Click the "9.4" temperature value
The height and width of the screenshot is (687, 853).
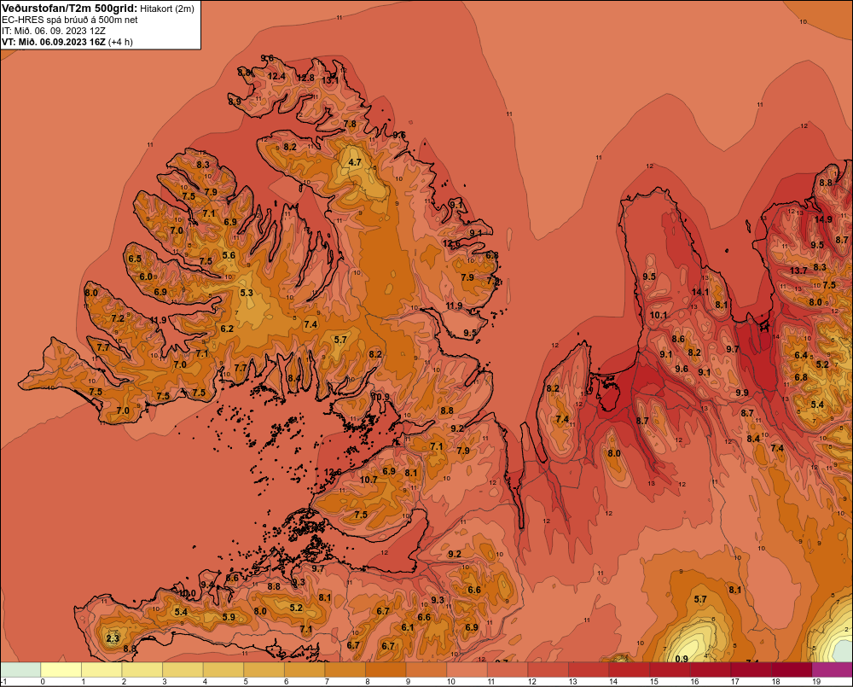[207, 585]
